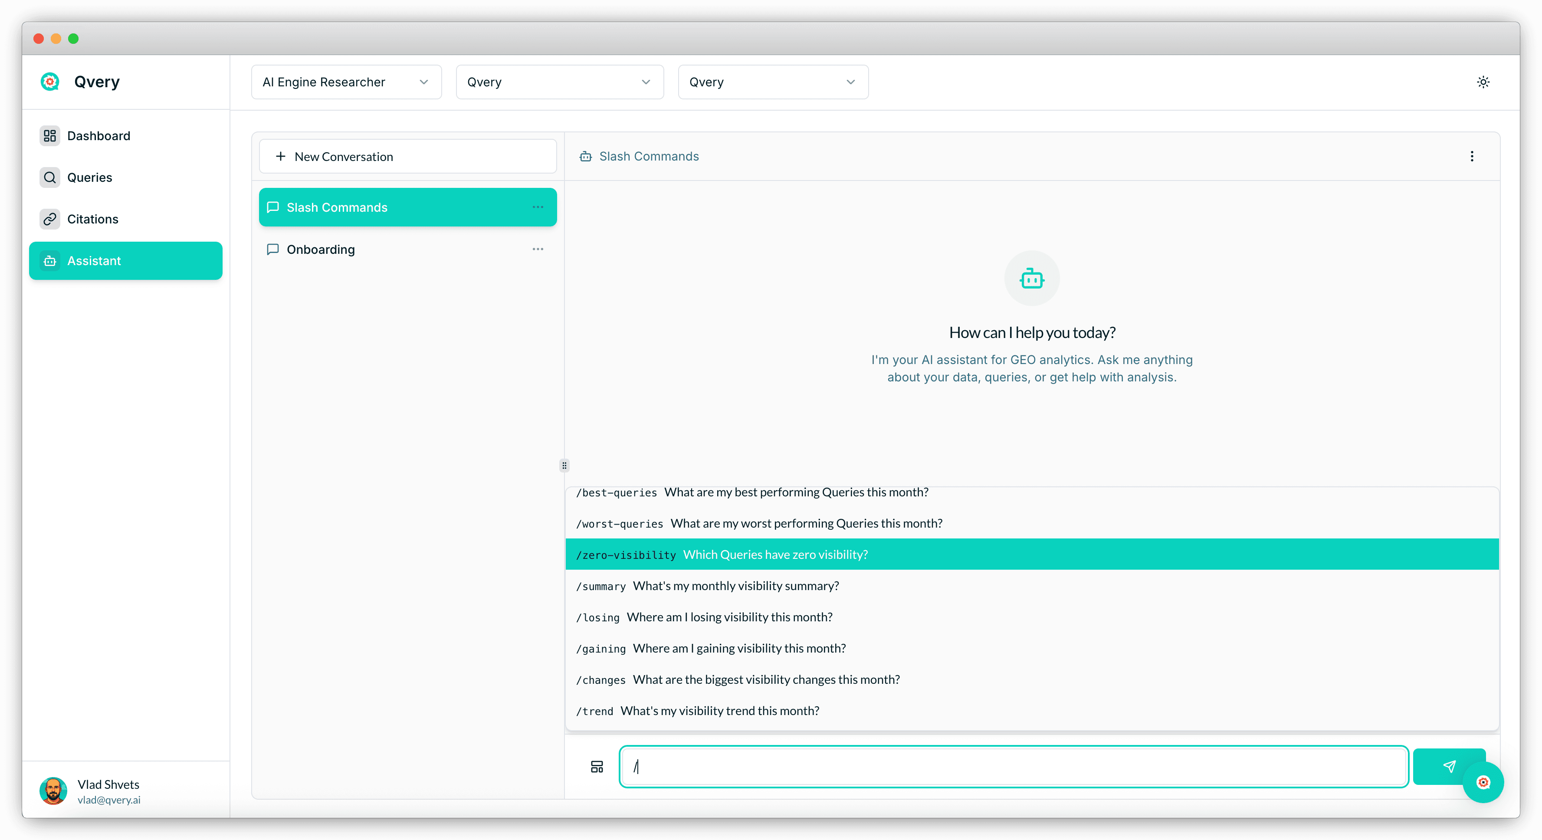Click the chat message input field
The image size is (1542, 840).
click(1013, 766)
